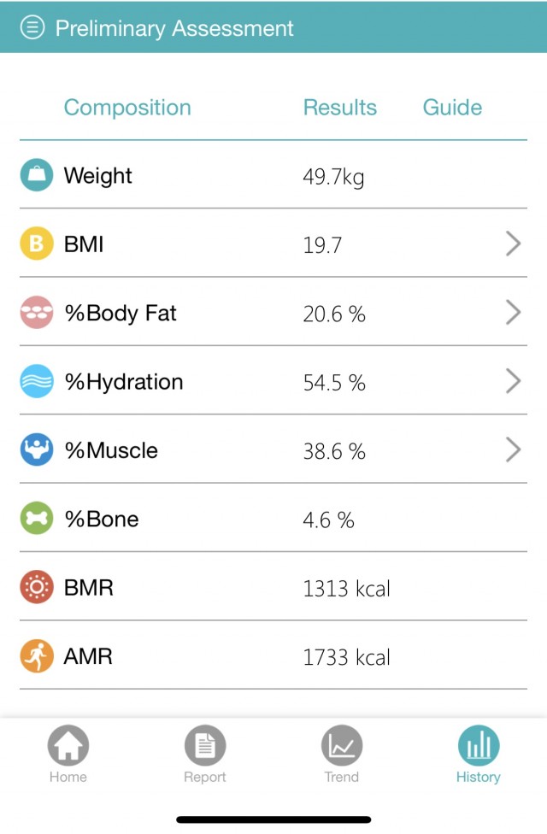Expand the BMI guide chevron
547x834 pixels.
[x=513, y=244]
